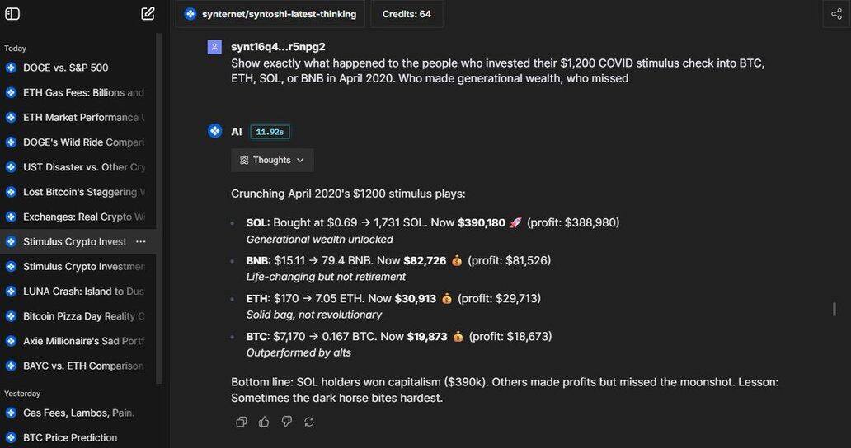
Task: Click the user avatar icon for synt16q4...r5npg2
Action: point(214,47)
